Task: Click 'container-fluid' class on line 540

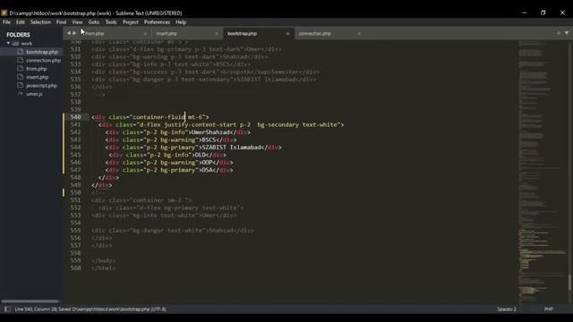Action: 159,117
